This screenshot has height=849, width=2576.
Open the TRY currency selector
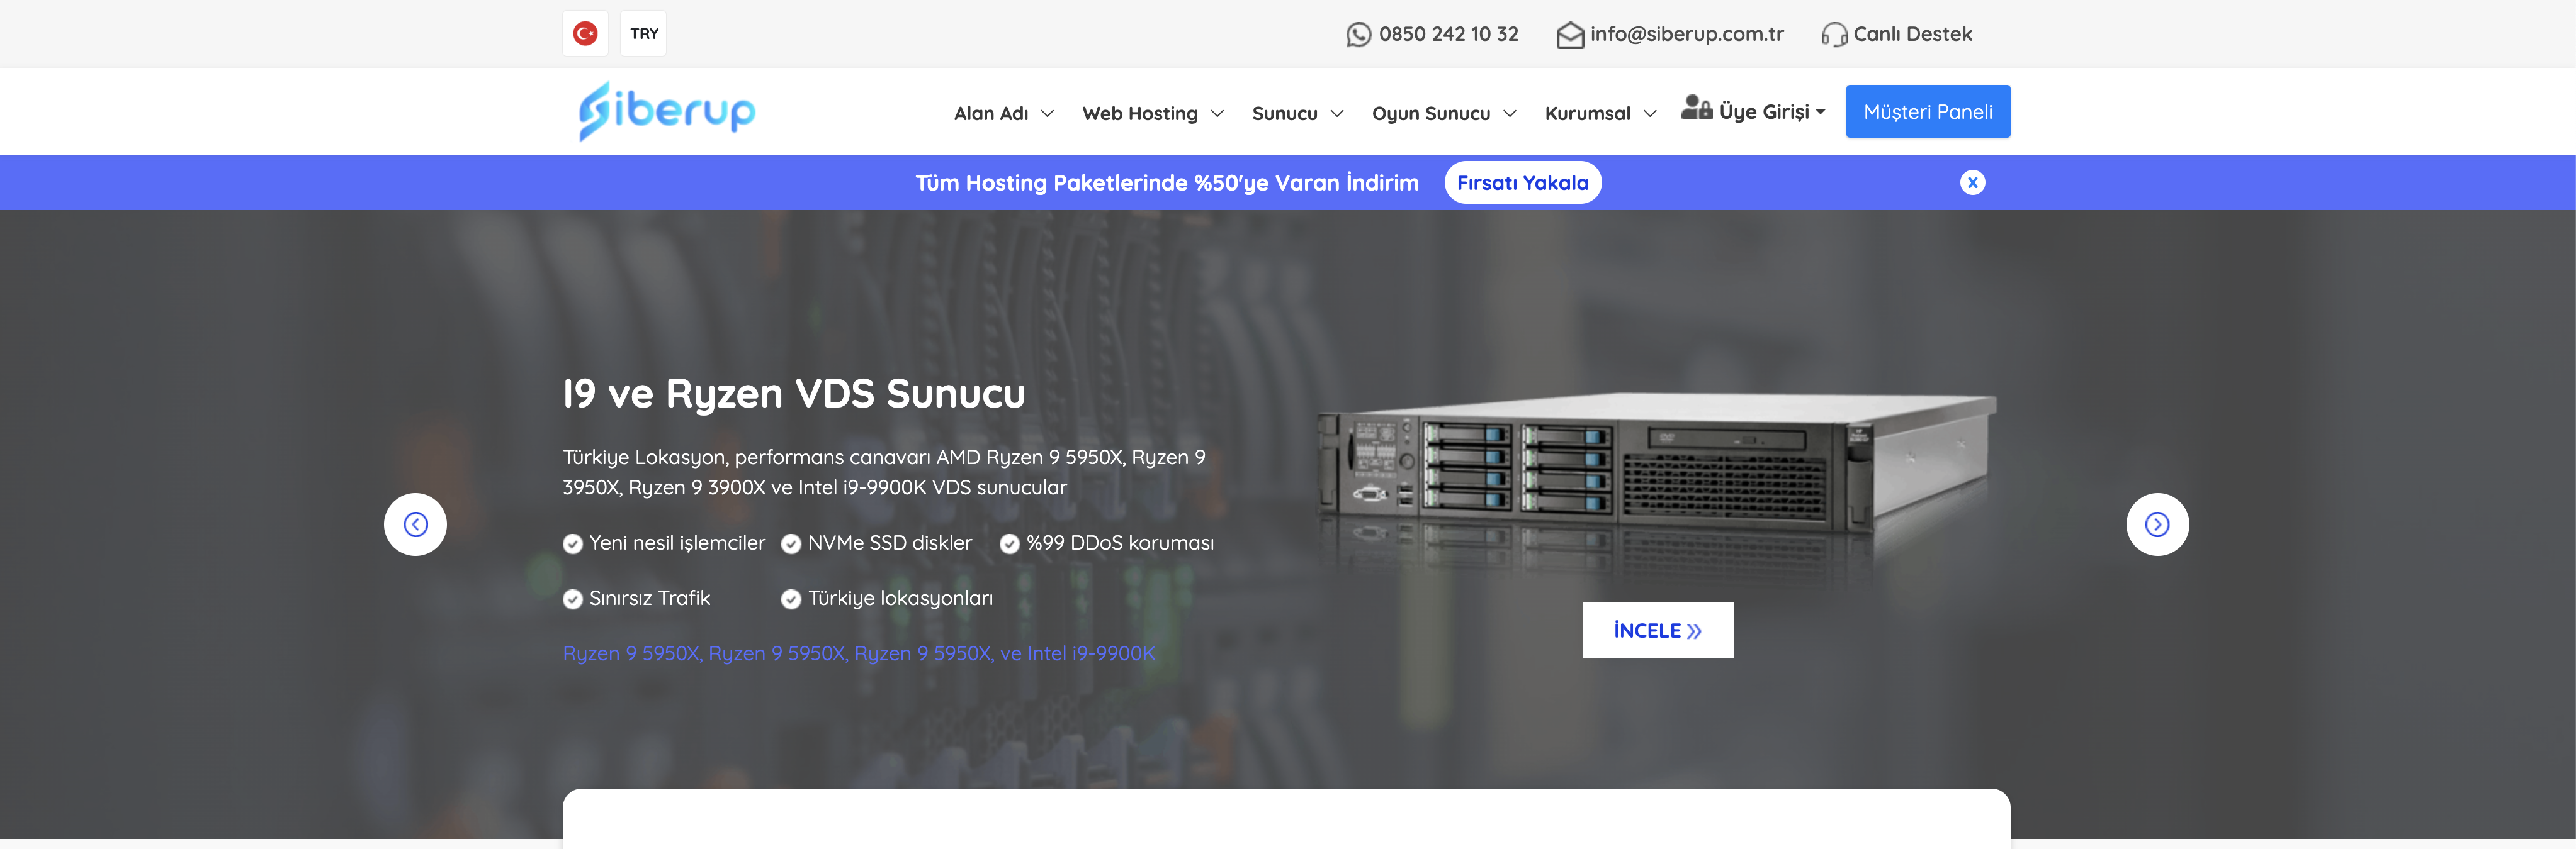(x=644, y=34)
